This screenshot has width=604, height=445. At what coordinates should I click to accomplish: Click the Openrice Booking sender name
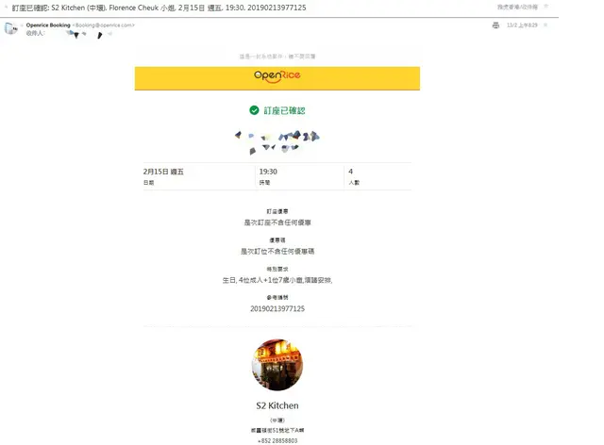[48, 25]
